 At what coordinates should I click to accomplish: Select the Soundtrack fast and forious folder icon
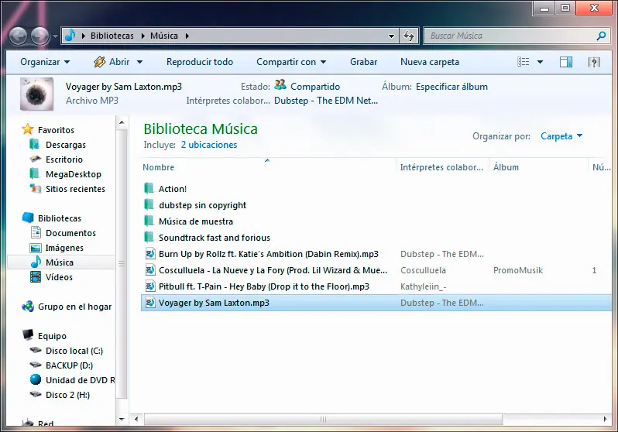tap(149, 237)
